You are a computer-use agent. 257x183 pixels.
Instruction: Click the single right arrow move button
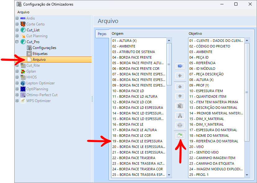(x=180, y=76)
